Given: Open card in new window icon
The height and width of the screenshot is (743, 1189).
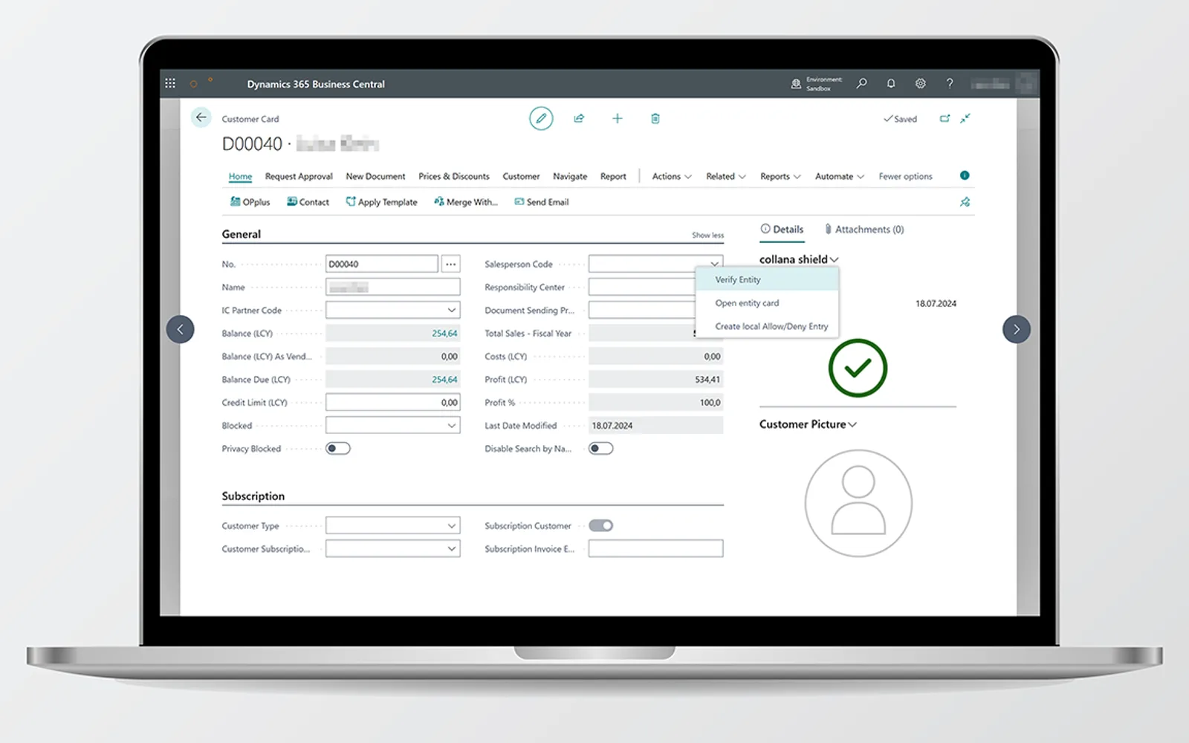Looking at the screenshot, I should click(945, 118).
